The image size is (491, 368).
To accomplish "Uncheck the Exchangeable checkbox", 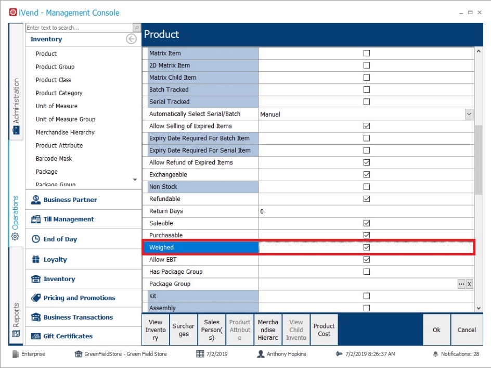I will [366, 174].
